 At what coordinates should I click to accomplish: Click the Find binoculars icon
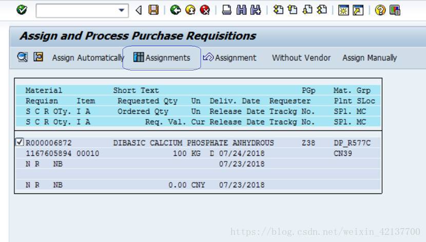click(x=241, y=10)
